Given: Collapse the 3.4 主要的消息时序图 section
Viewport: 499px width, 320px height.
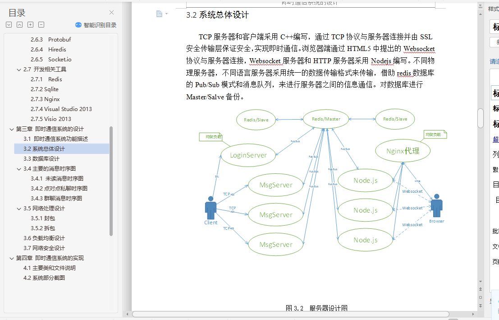Looking at the screenshot, I should (x=19, y=169).
